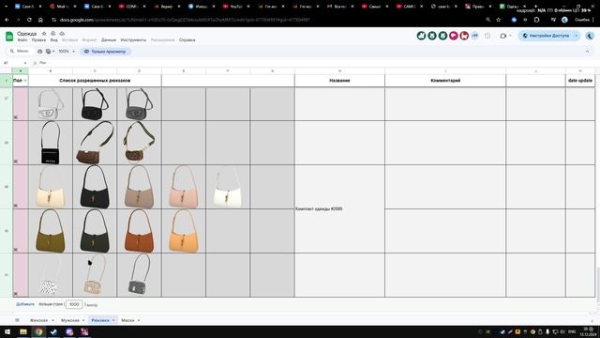
Task: Click the 1000 rows count input field
Action: 74,304
